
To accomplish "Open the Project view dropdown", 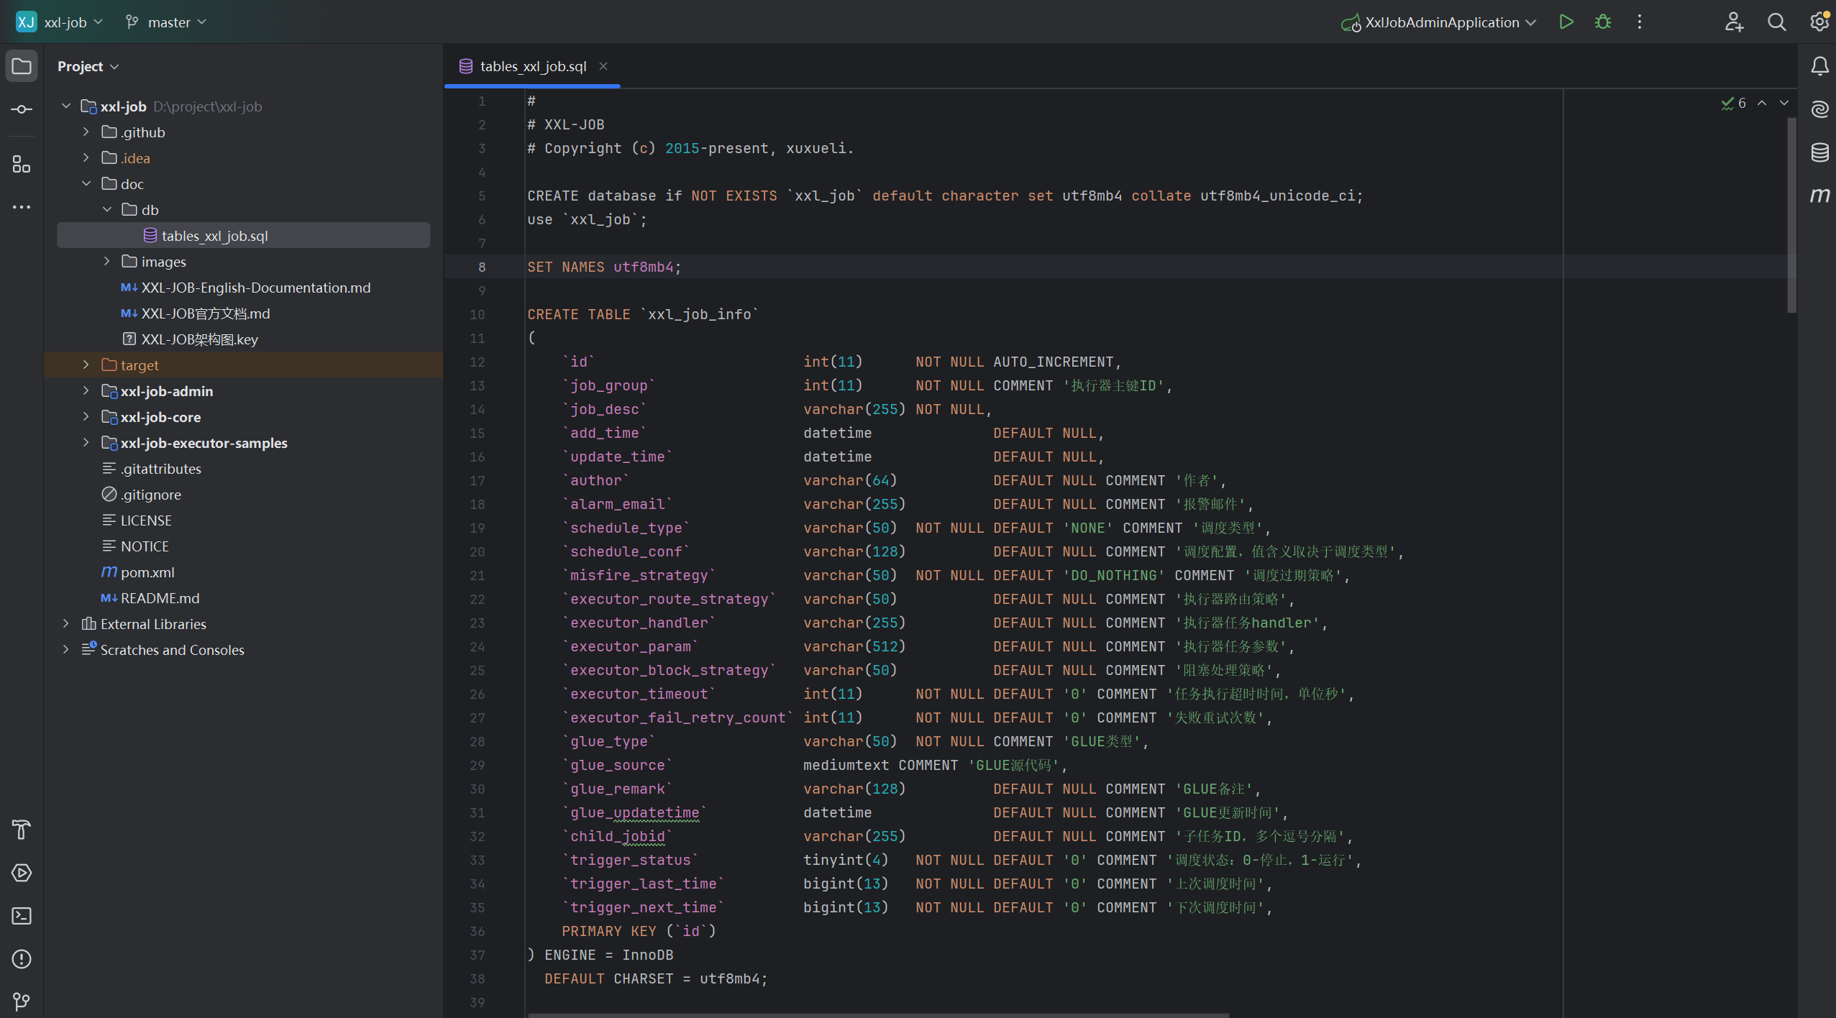I will click(x=88, y=66).
